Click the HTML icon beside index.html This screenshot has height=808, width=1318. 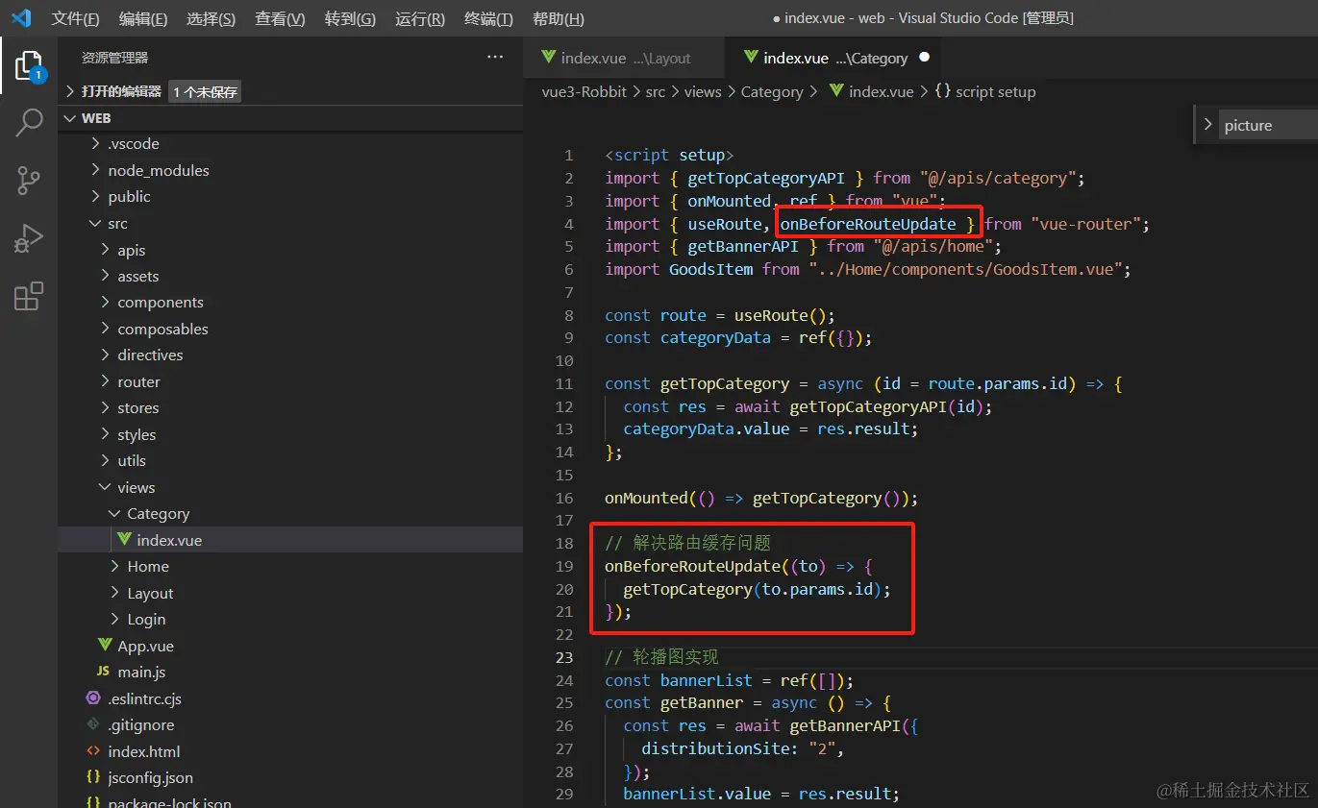tap(93, 751)
